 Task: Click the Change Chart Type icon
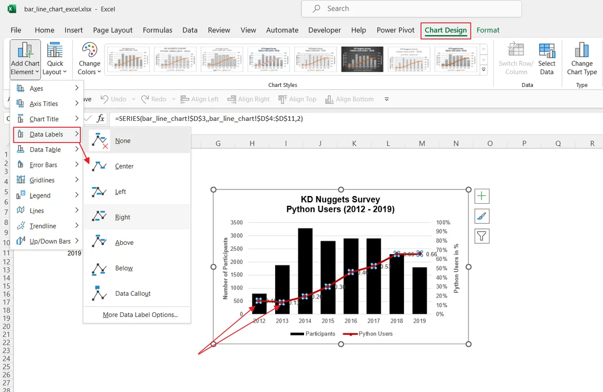582,50
